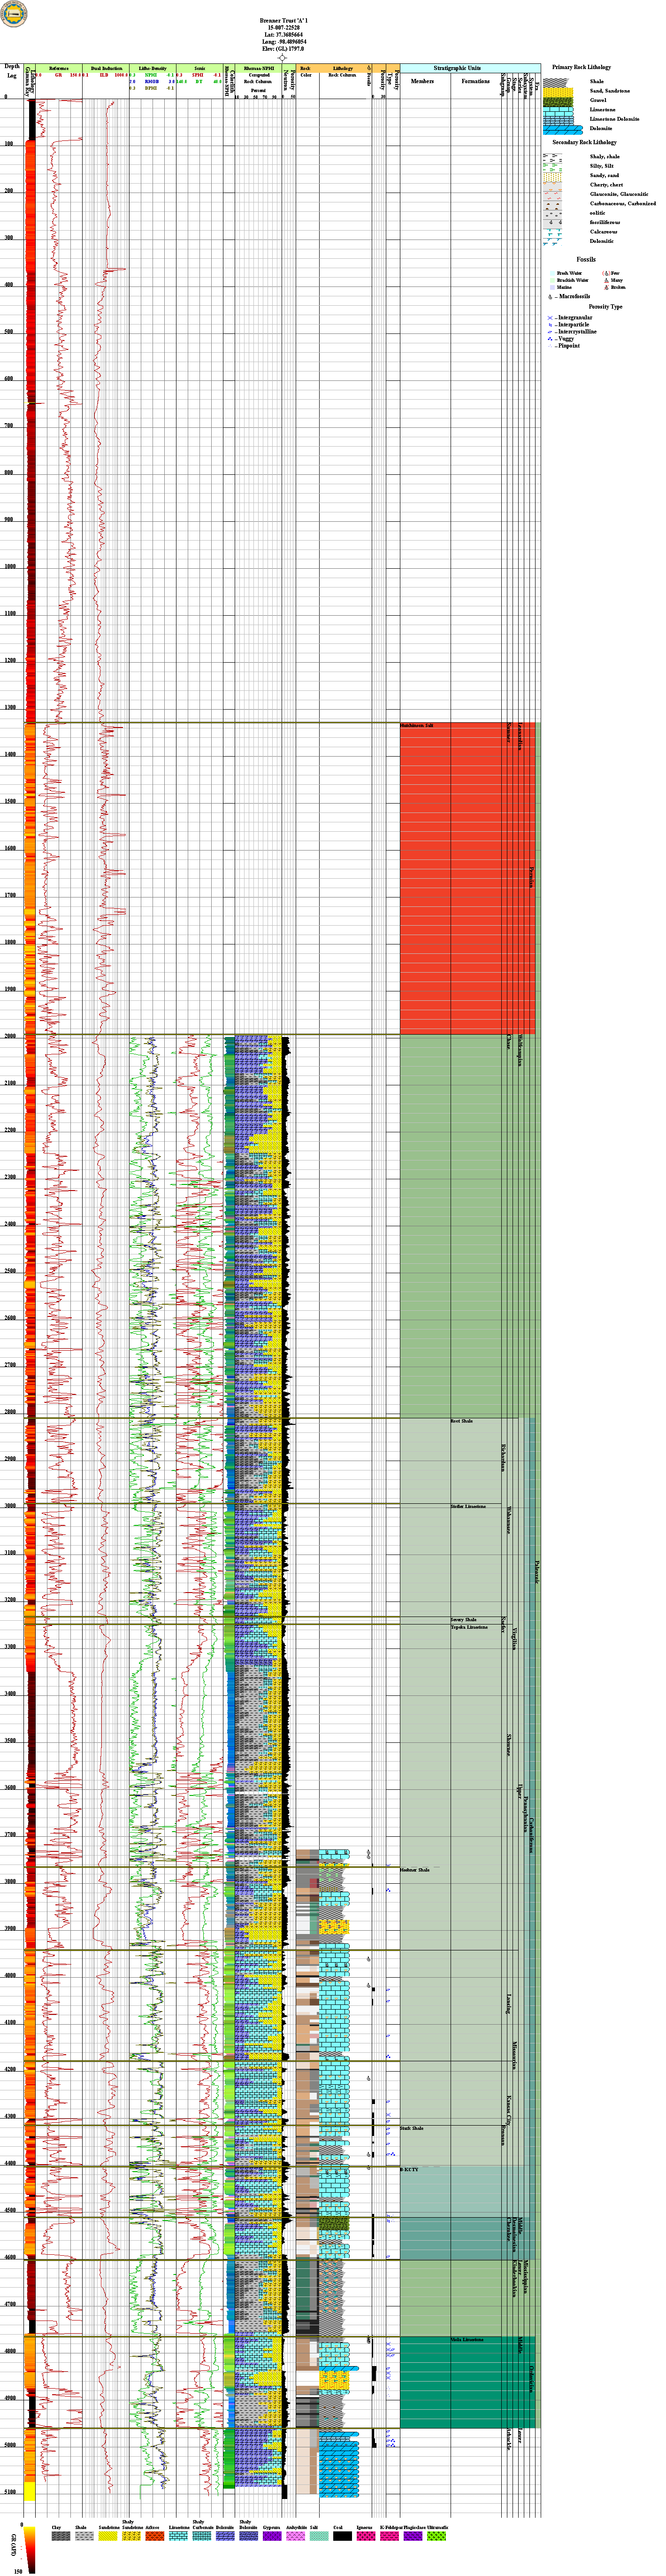
Task: Click the Dual Induction track header
Action: pyautogui.click(x=105, y=68)
